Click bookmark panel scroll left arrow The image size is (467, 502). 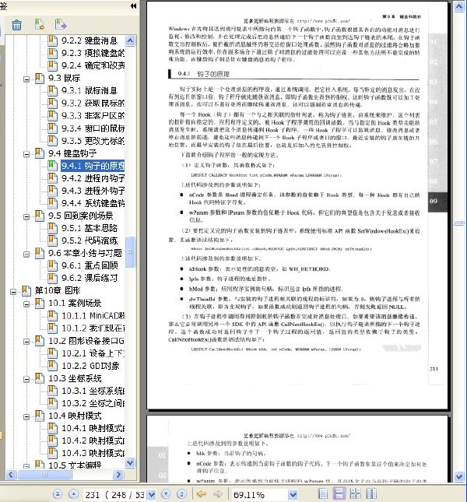[x=11, y=475]
